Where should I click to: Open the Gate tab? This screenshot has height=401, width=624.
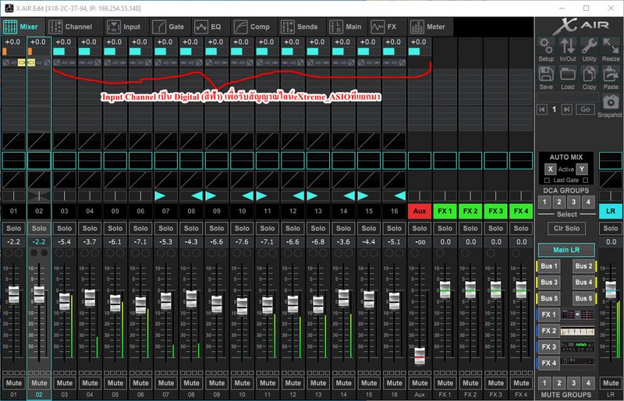[x=168, y=26]
